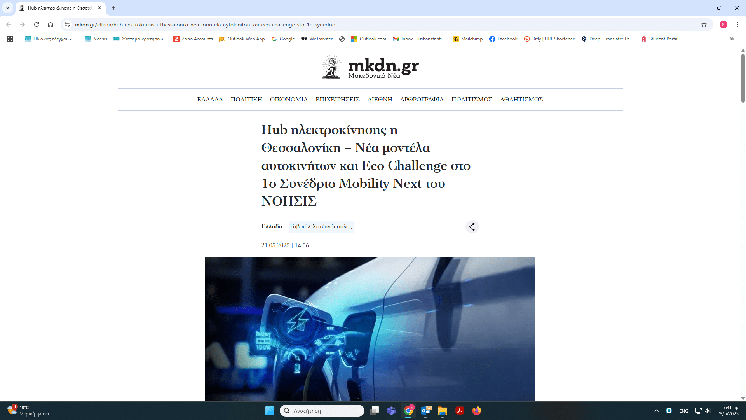Go to browser home page
Screen dimensions: 746x420
coord(51,24)
